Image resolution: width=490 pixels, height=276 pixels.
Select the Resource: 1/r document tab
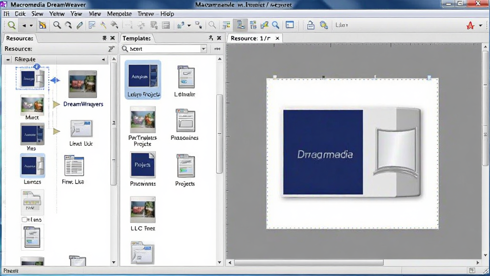point(251,38)
